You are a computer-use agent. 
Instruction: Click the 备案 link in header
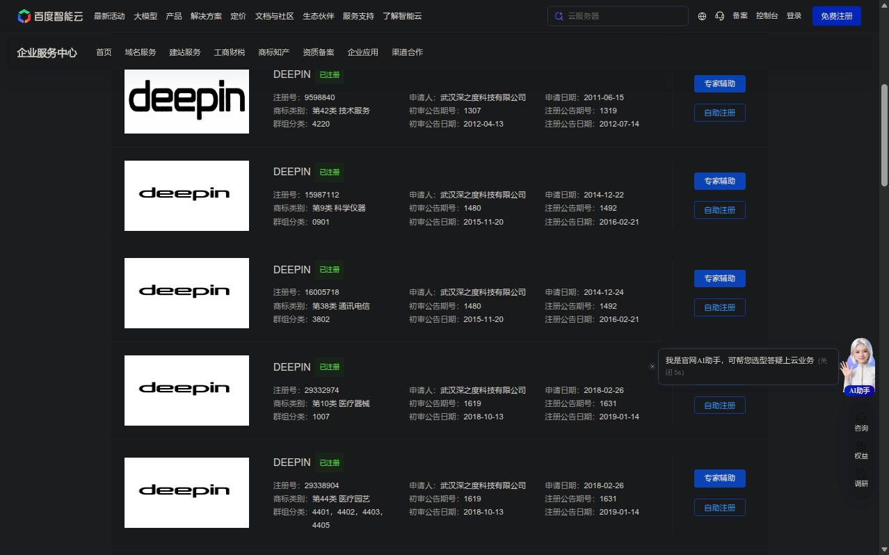(x=740, y=16)
